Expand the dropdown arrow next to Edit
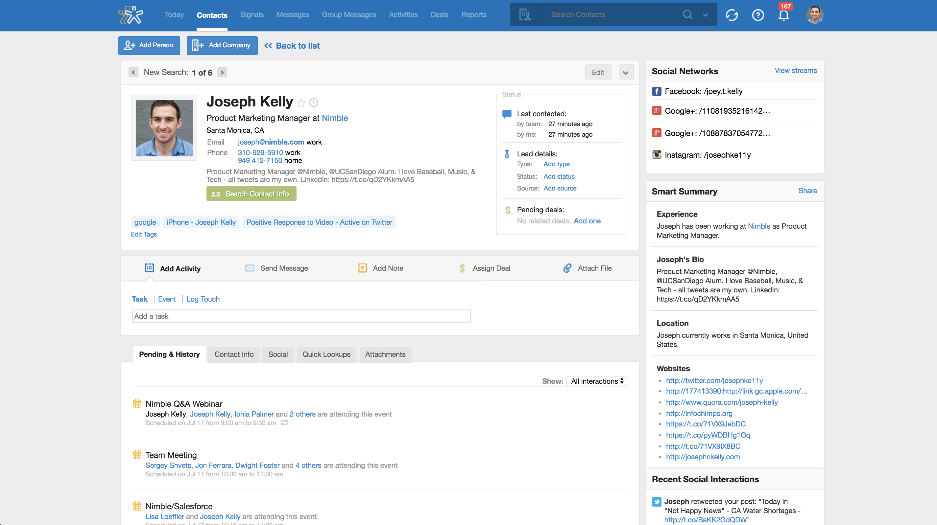 [x=626, y=72]
